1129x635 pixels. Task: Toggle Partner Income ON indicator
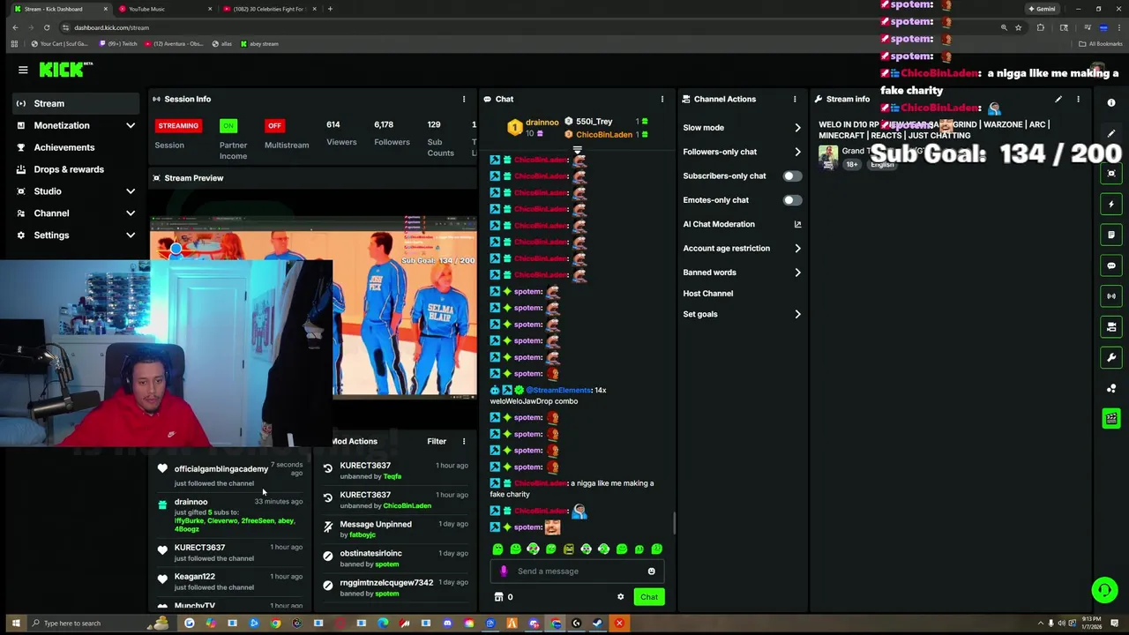coord(228,125)
